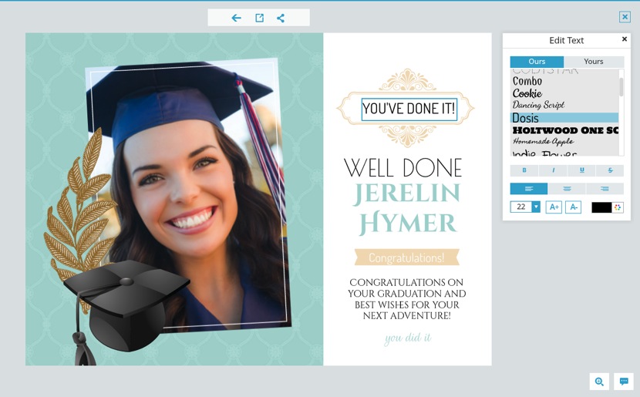Viewport: 640px width, 397px height.
Task: Increase font size with A+ button
Action: pos(554,207)
